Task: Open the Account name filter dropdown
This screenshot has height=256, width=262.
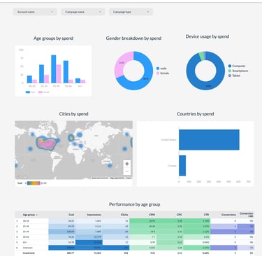Action: click(x=35, y=12)
